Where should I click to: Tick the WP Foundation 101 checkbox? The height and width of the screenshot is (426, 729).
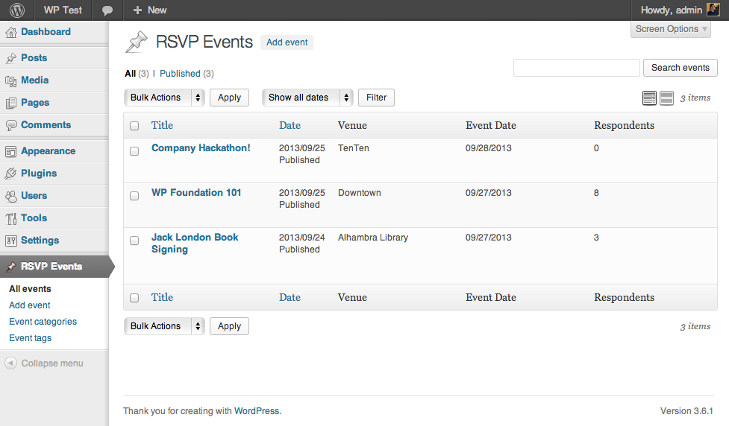[x=134, y=196]
